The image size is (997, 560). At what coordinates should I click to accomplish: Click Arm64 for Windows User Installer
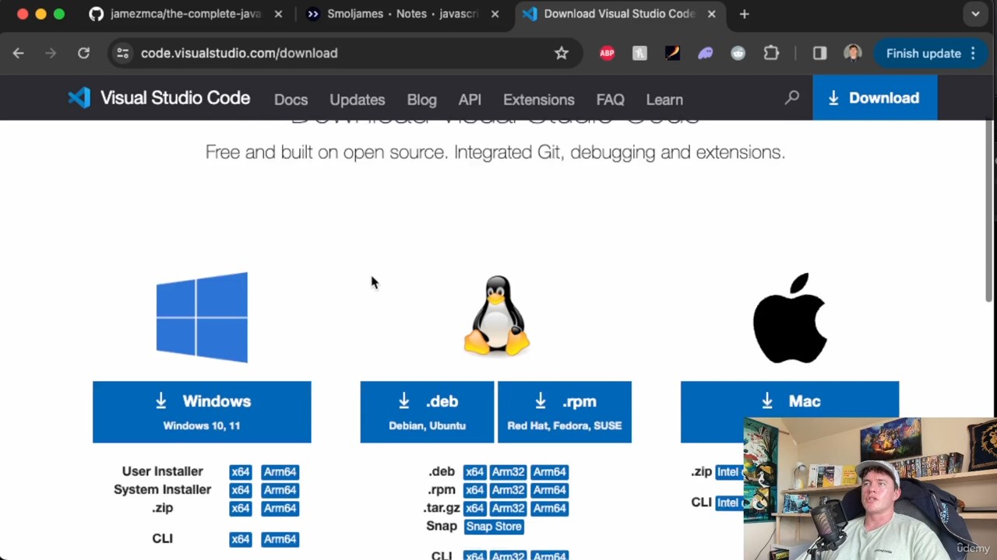(280, 472)
